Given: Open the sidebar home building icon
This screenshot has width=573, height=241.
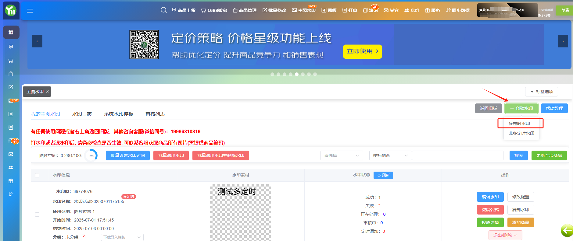Looking at the screenshot, I should coord(11,32).
